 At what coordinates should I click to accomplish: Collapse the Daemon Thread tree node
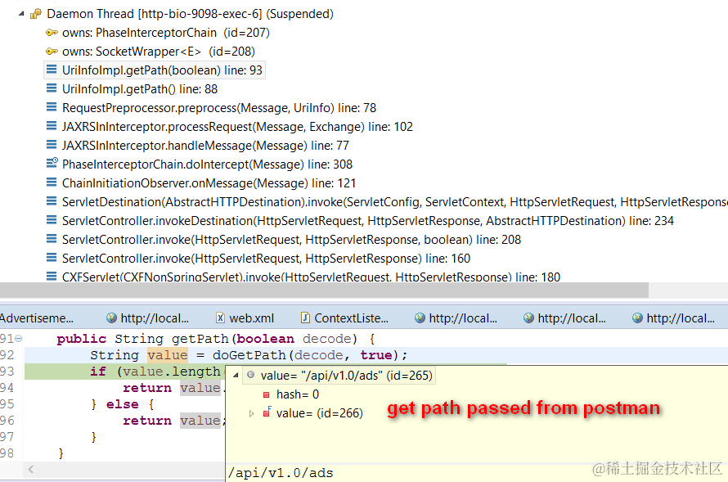point(21,14)
